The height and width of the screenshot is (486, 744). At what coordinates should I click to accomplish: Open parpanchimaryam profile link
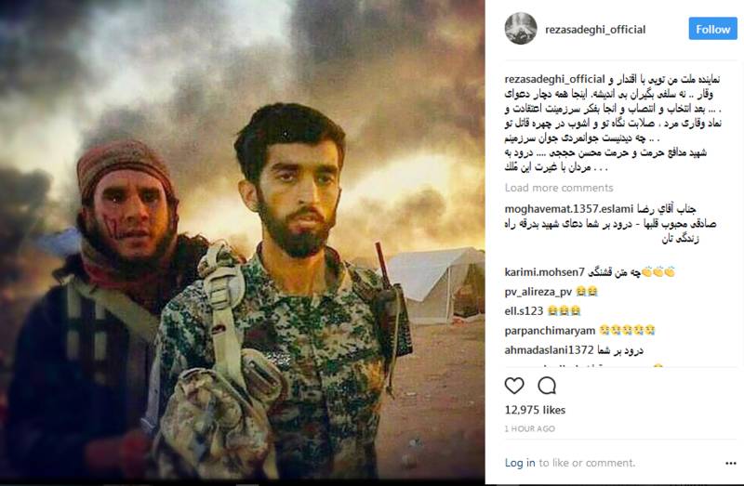coord(550,331)
